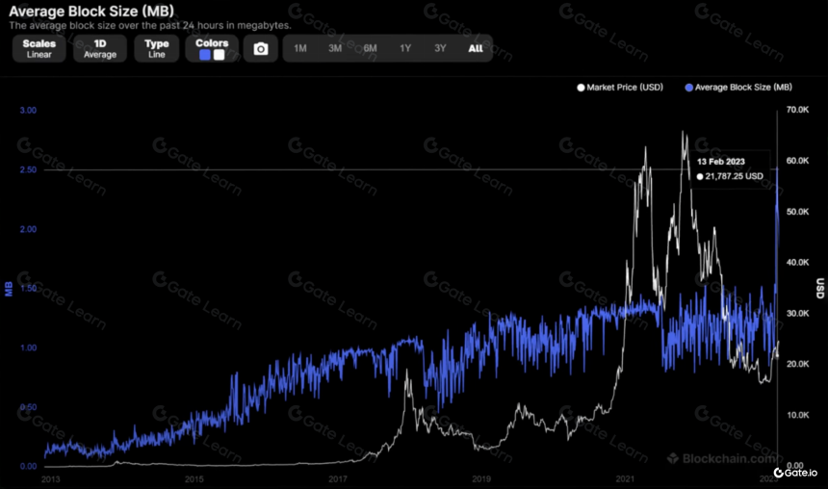
Task: Click the 0.00 MB axis label
Action: pos(28,466)
